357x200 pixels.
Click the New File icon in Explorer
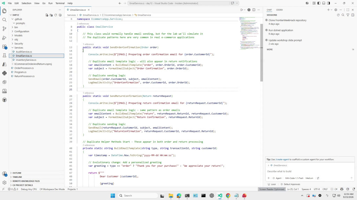(x=47, y=15)
